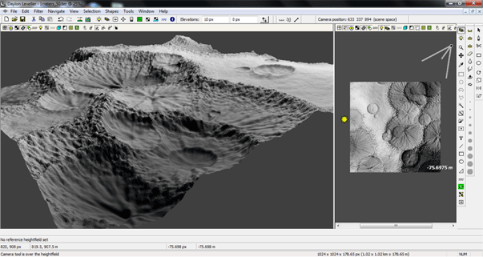Viewport: 483px width, 257px height.
Task: Click the blue waves toolbar icon
Action: pos(164,19)
